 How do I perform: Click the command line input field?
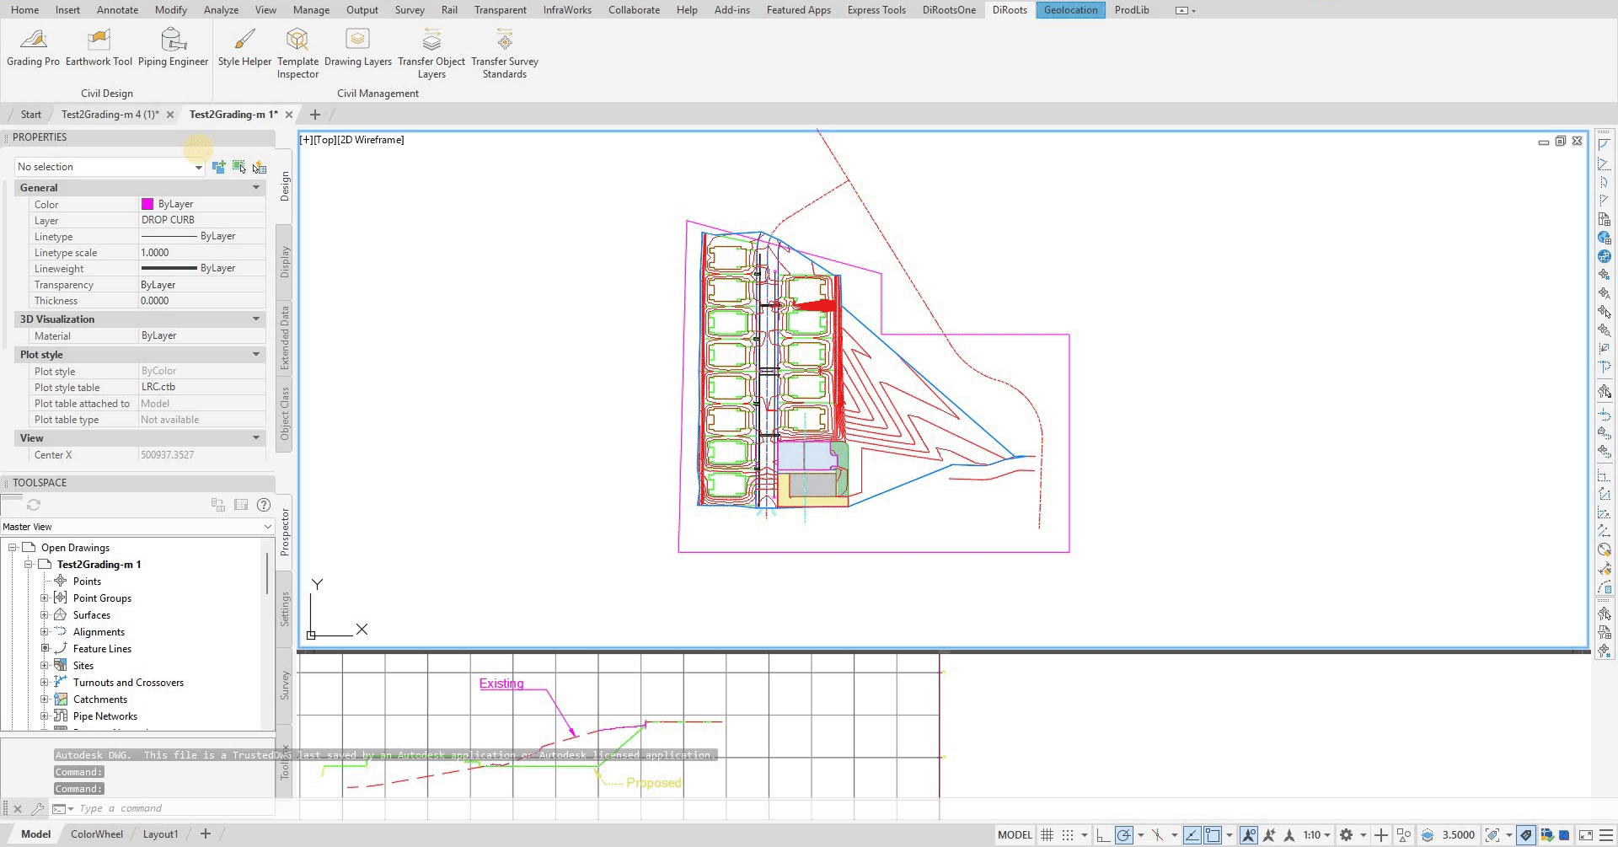coord(169,808)
